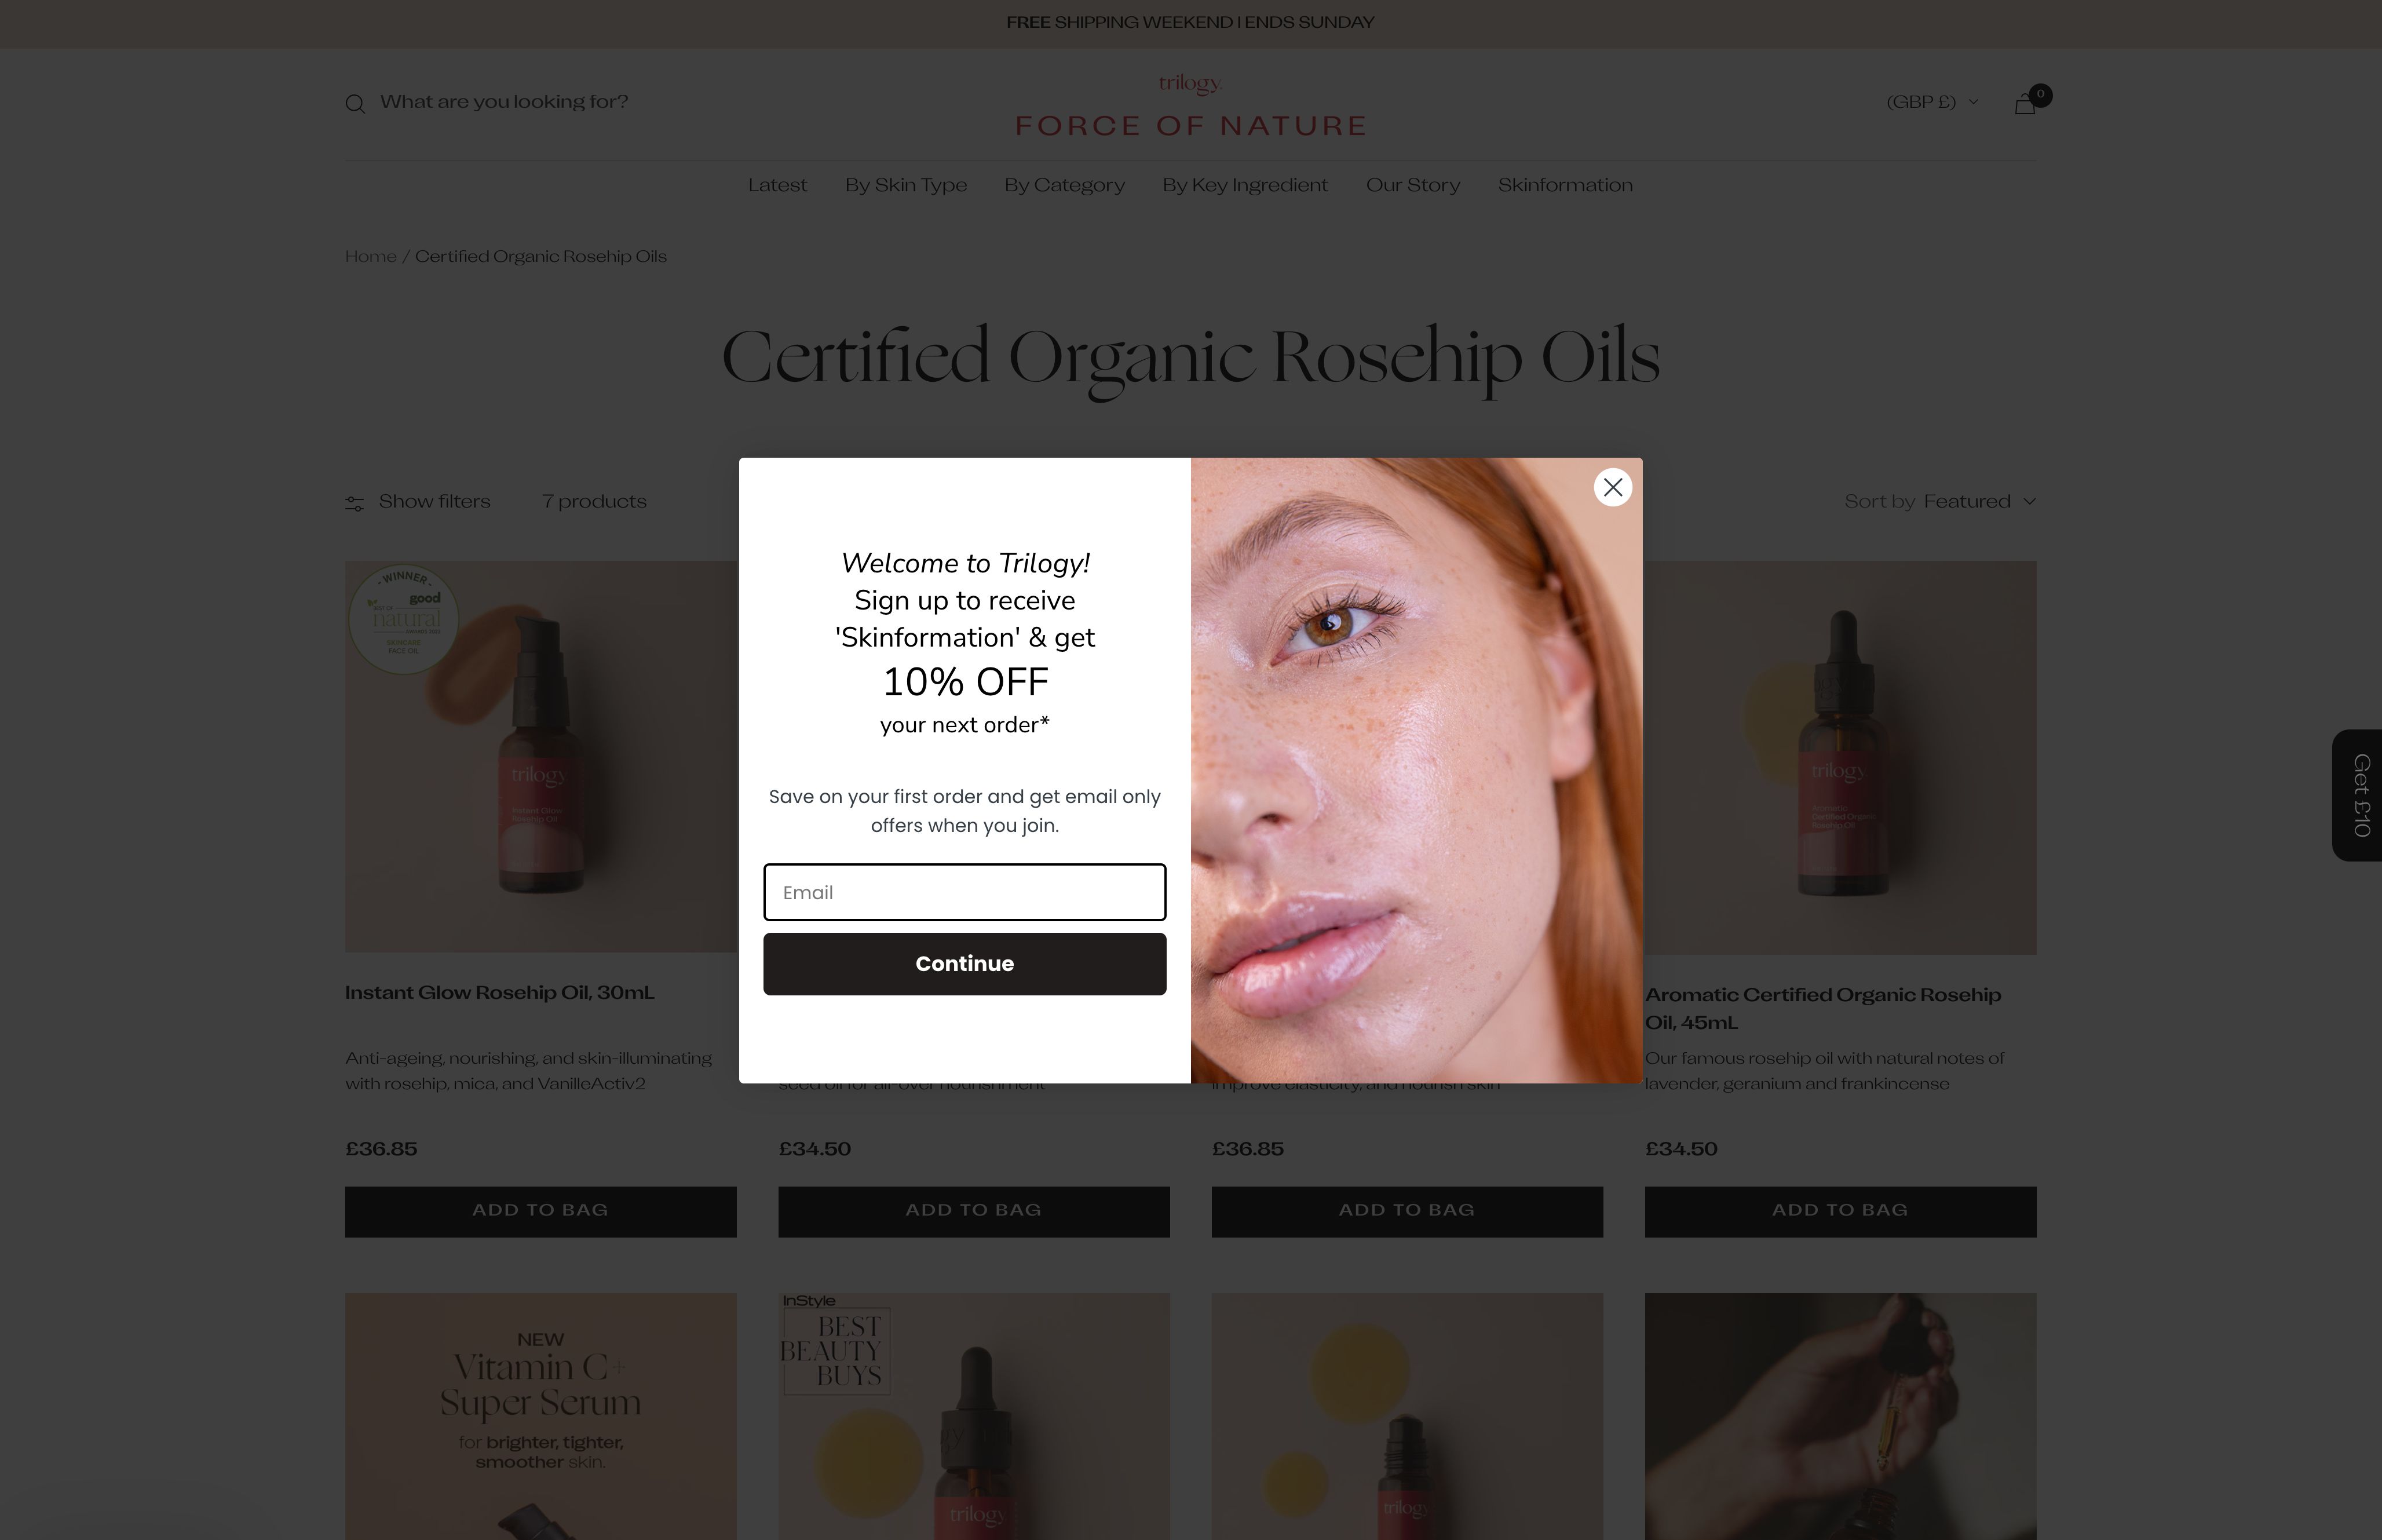Click the Continue button in popup
This screenshot has height=1540, width=2382.
pyautogui.click(x=965, y=964)
